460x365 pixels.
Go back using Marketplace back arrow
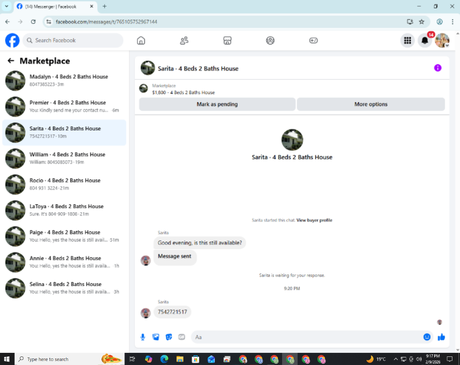(11, 61)
